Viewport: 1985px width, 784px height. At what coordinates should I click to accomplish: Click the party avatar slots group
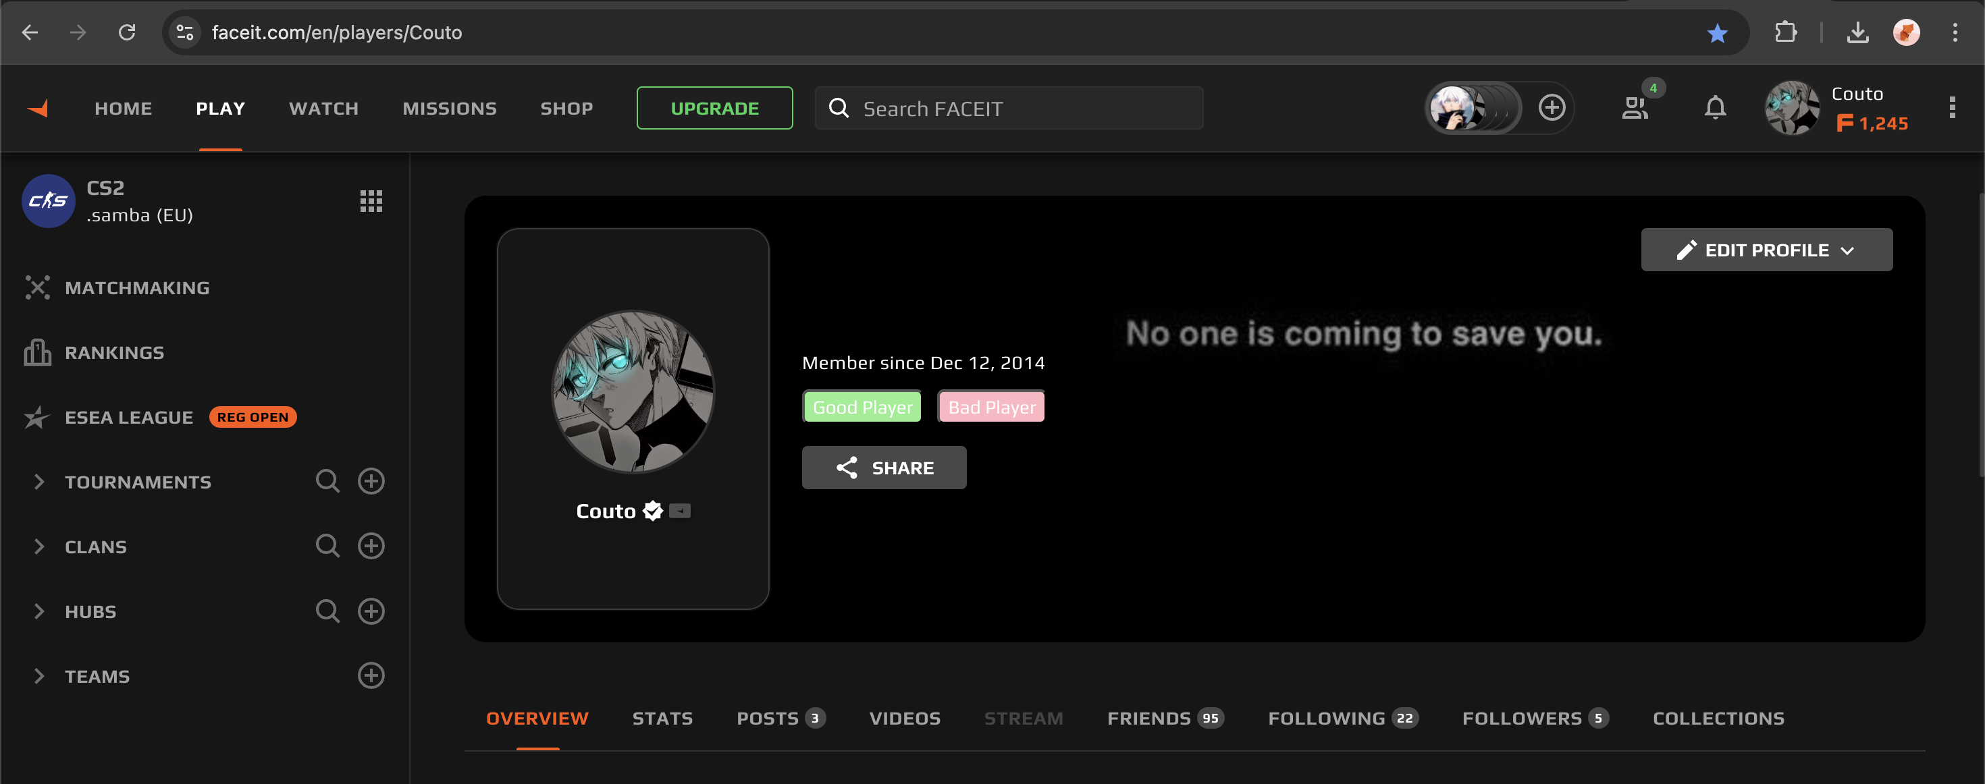[1473, 108]
